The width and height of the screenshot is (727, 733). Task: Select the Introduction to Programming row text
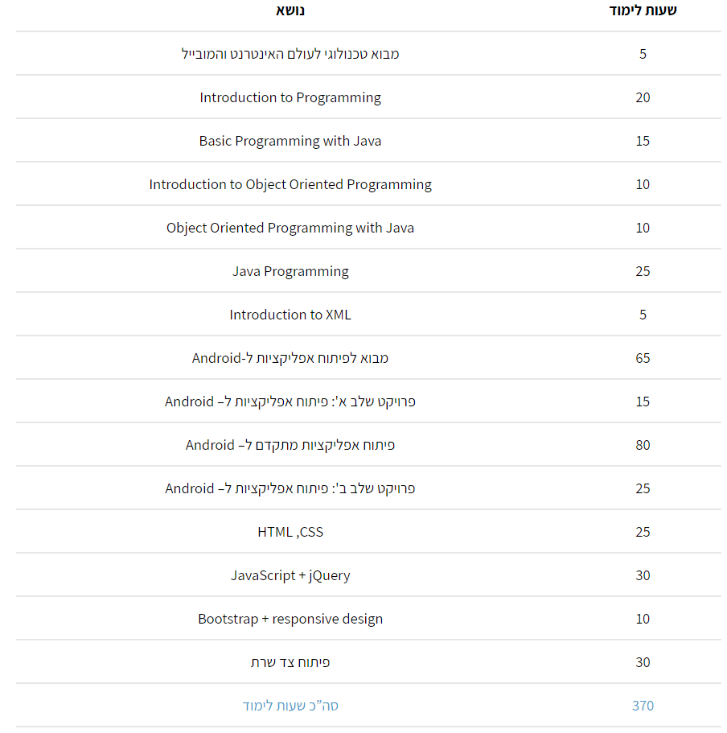coord(290,97)
